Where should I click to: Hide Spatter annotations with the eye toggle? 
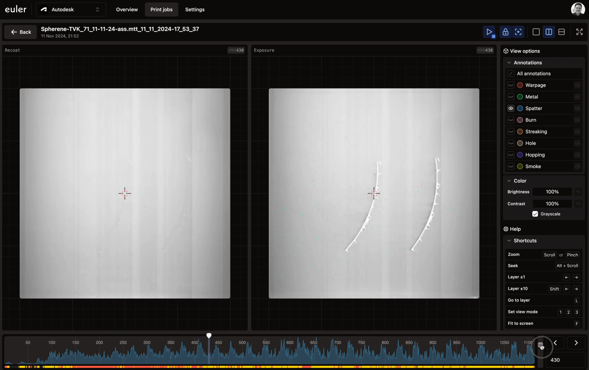click(x=511, y=108)
